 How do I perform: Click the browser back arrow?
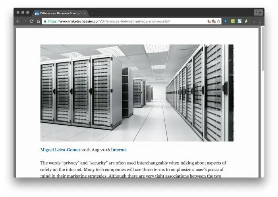tap(18, 21)
